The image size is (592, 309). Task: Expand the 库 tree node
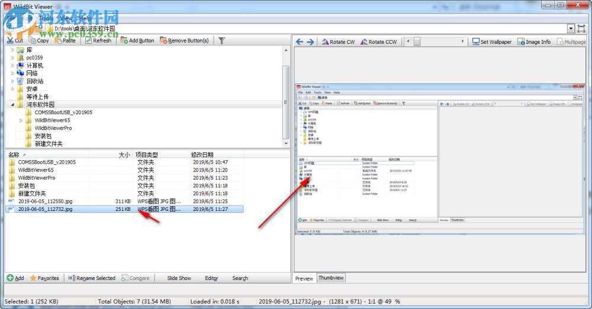coord(12,50)
